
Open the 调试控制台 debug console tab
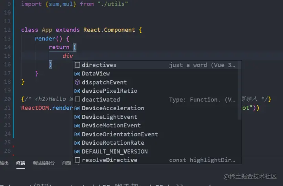44,163
